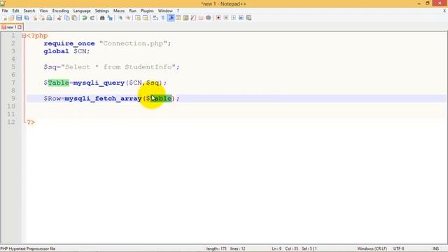Screen dimensions: 448x252
Task: Click on '"Connection.php"' string text
Action: click(133, 43)
